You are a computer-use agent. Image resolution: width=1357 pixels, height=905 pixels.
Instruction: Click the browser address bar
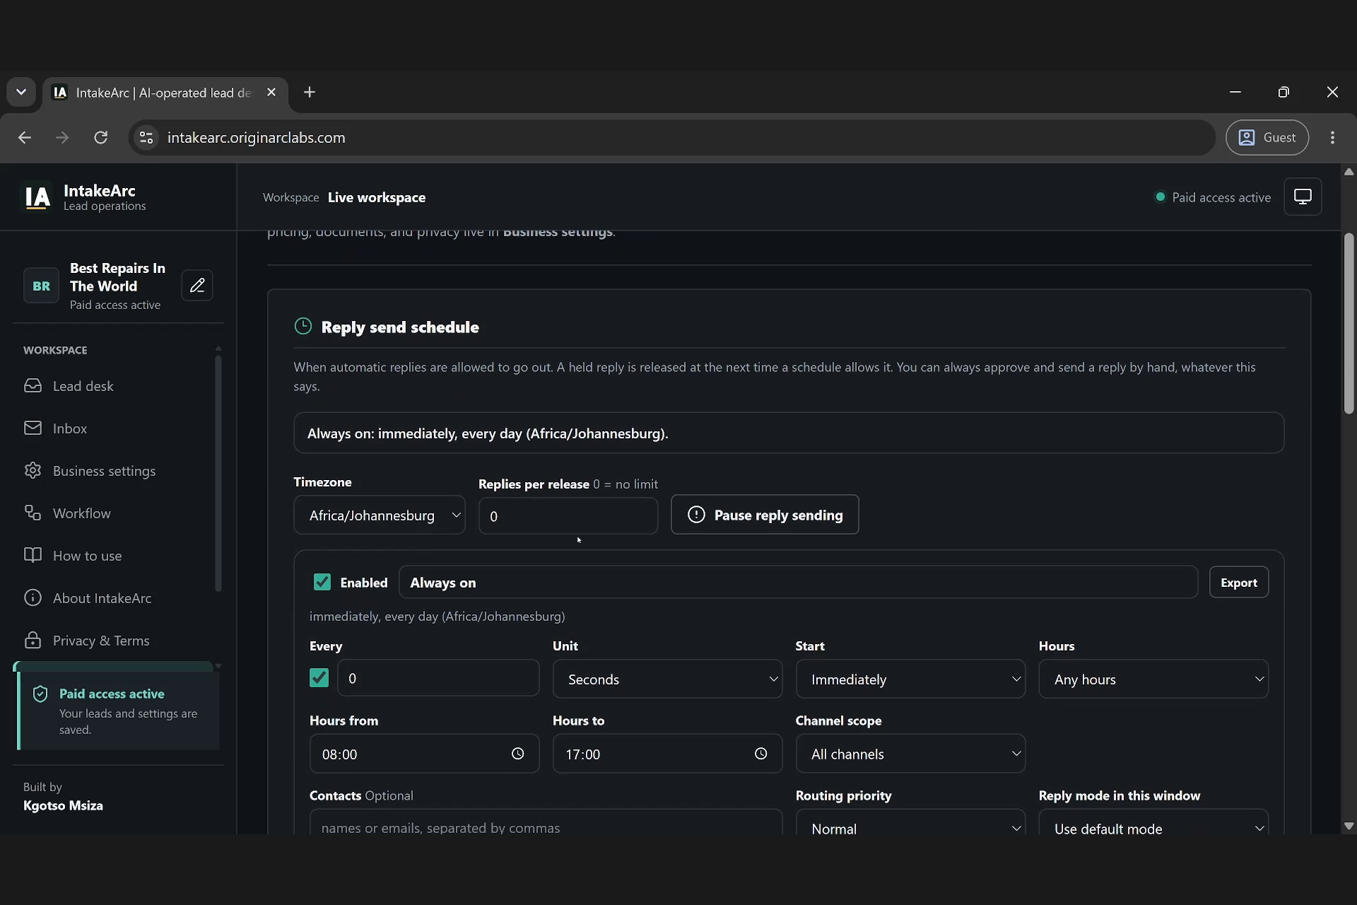pos(671,137)
